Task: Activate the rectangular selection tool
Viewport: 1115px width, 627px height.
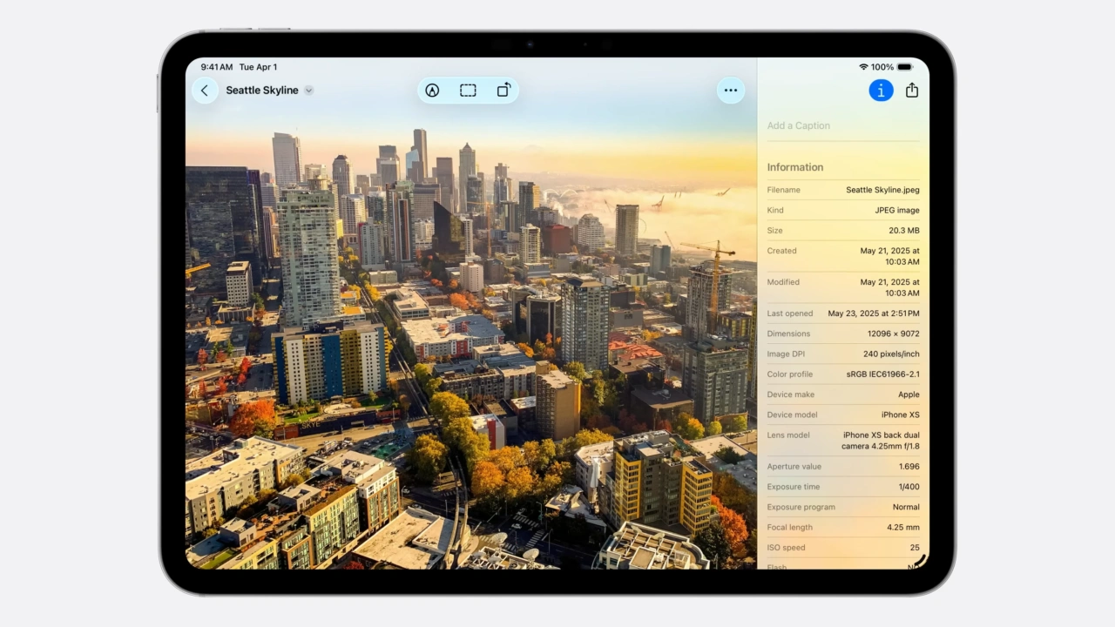Action: 468,91
